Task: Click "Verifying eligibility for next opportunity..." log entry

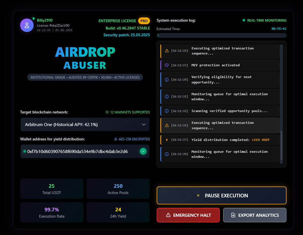Action: pyautogui.click(x=220, y=80)
